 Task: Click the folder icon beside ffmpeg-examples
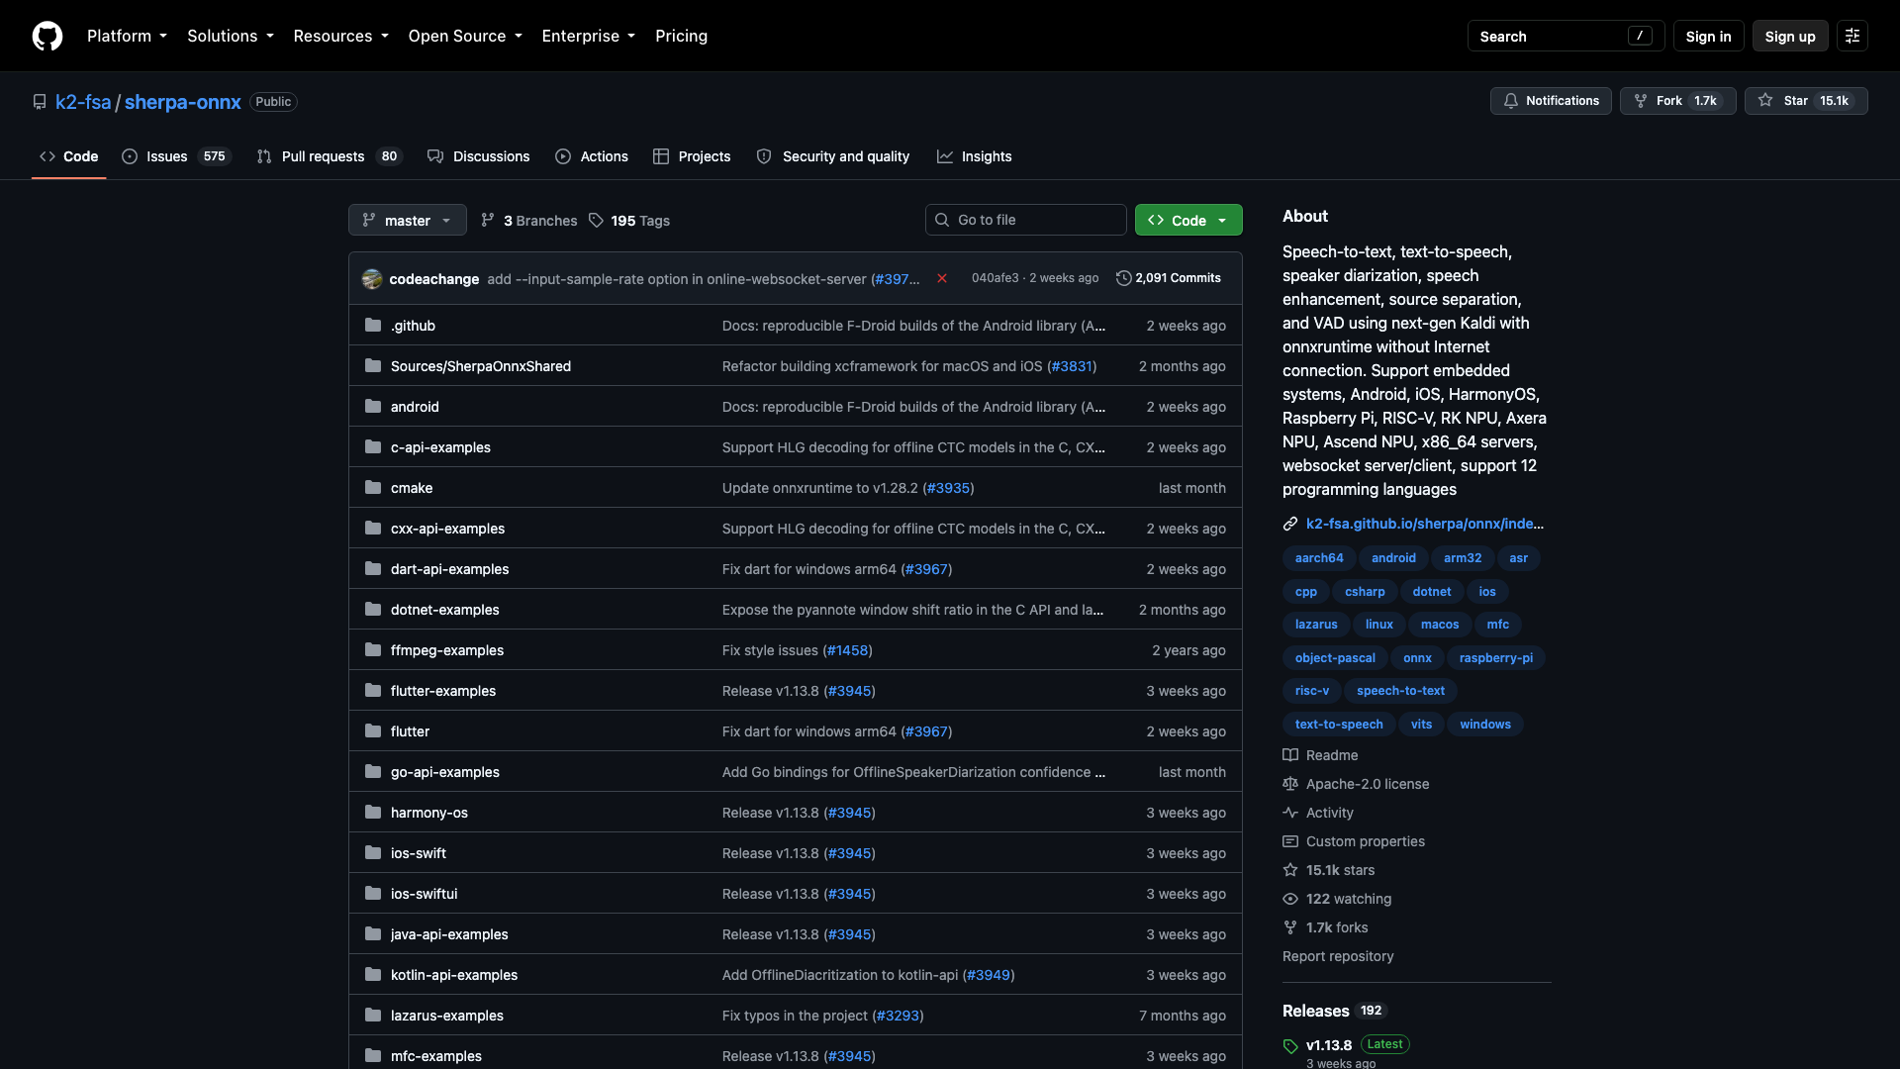373,649
